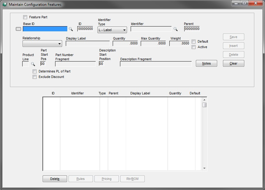Toggle the Active checkbox
The height and width of the screenshot is (190, 265).
193,47
